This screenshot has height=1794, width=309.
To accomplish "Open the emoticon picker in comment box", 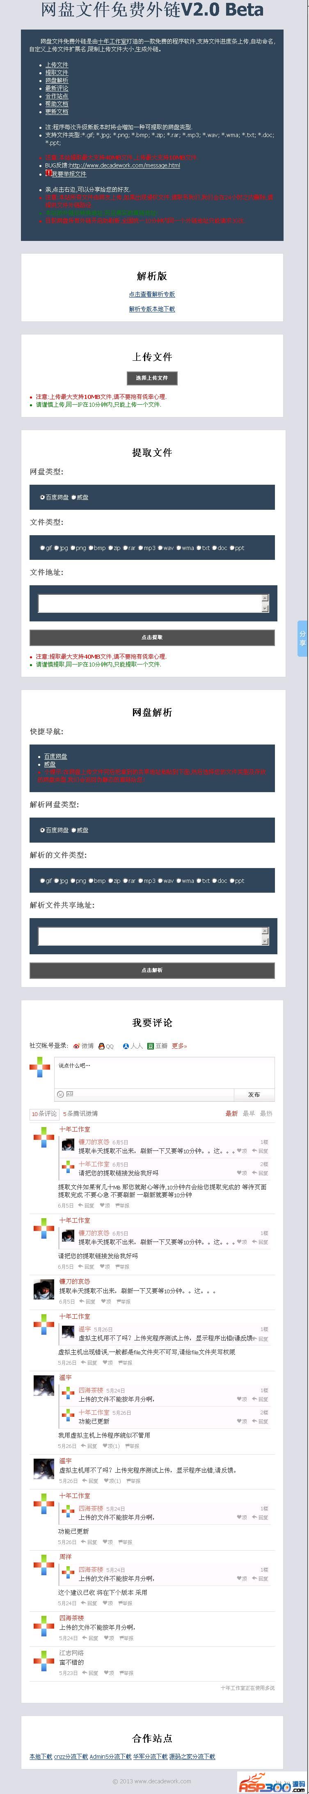I will point(61,1094).
